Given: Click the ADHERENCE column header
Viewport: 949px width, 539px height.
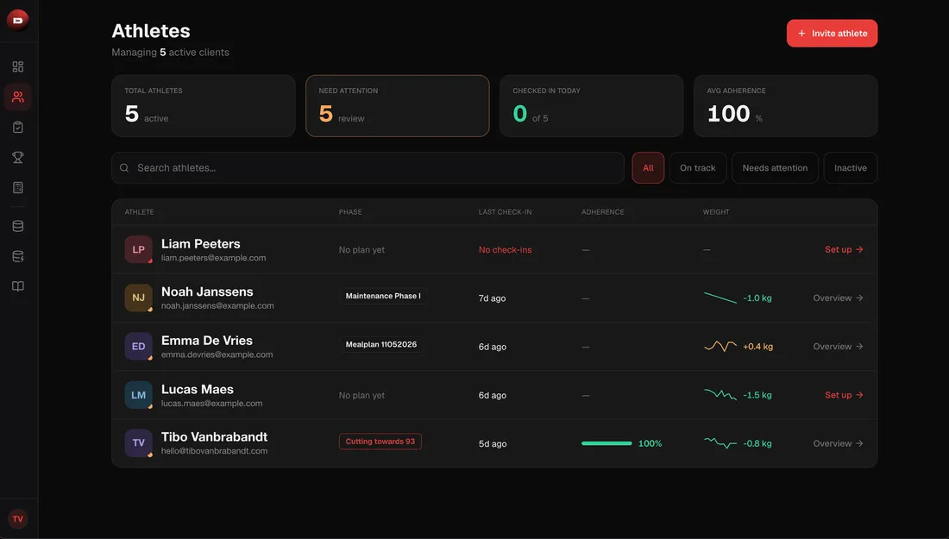Looking at the screenshot, I should click(x=603, y=212).
